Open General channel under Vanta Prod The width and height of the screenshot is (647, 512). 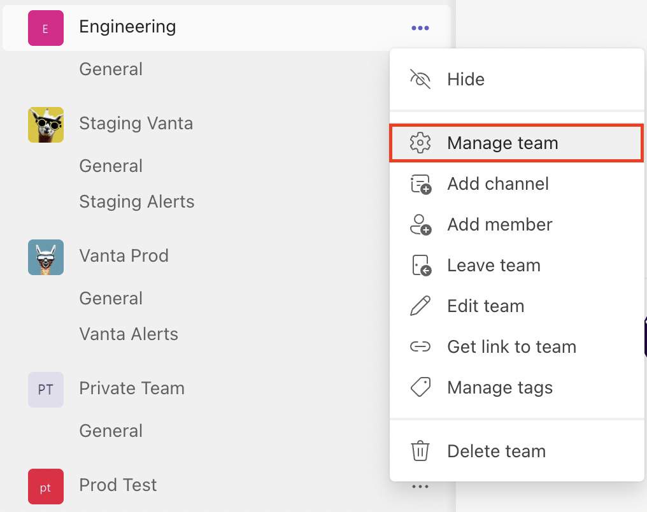pyautogui.click(x=111, y=298)
